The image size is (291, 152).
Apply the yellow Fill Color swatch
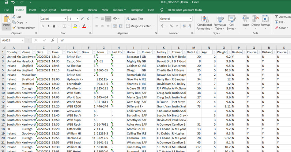pos(75,26)
